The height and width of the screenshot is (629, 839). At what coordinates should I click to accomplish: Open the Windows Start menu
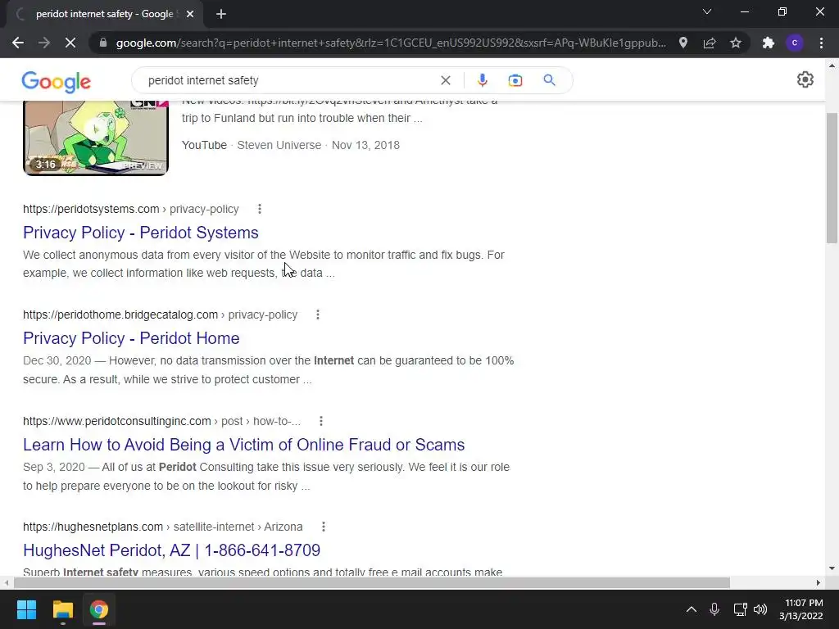[x=26, y=609]
